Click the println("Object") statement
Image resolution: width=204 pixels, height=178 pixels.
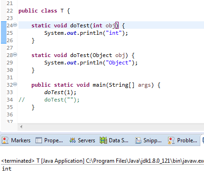pos(91,63)
